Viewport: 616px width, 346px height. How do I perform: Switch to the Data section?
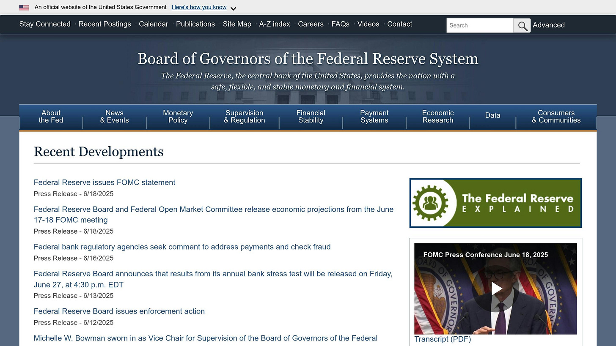pyautogui.click(x=492, y=115)
